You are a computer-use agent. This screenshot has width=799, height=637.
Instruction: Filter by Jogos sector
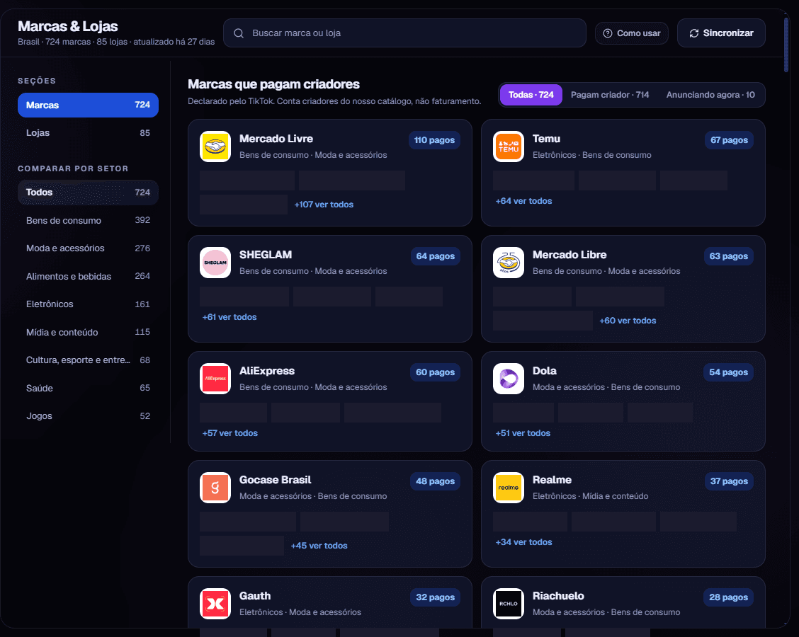click(88, 416)
